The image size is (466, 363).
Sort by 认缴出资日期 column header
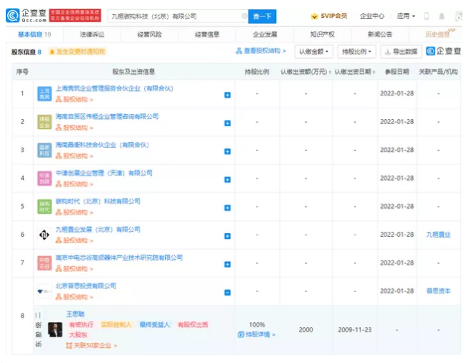coord(355,72)
